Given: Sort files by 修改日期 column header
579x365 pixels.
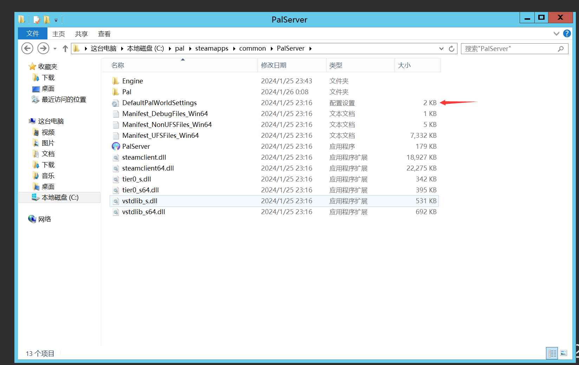Looking at the screenshot, I should (273, 65).
